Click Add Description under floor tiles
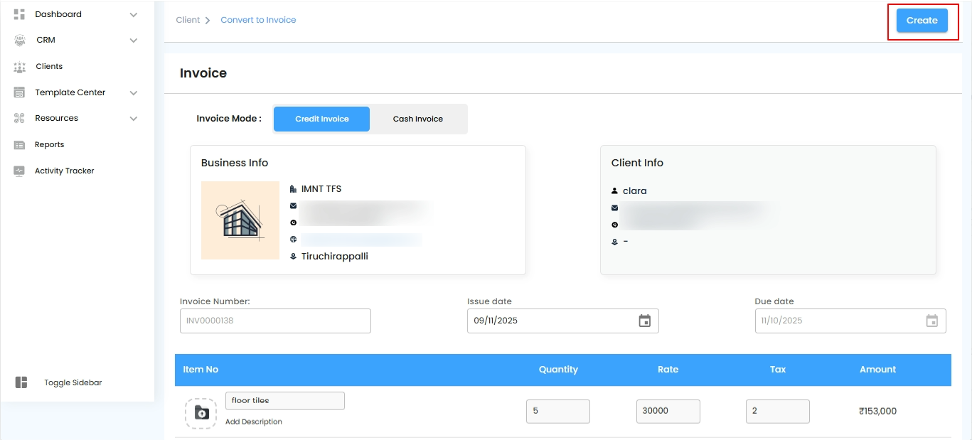Viewport: 972px width, 440px height. (x=254, y=422)
